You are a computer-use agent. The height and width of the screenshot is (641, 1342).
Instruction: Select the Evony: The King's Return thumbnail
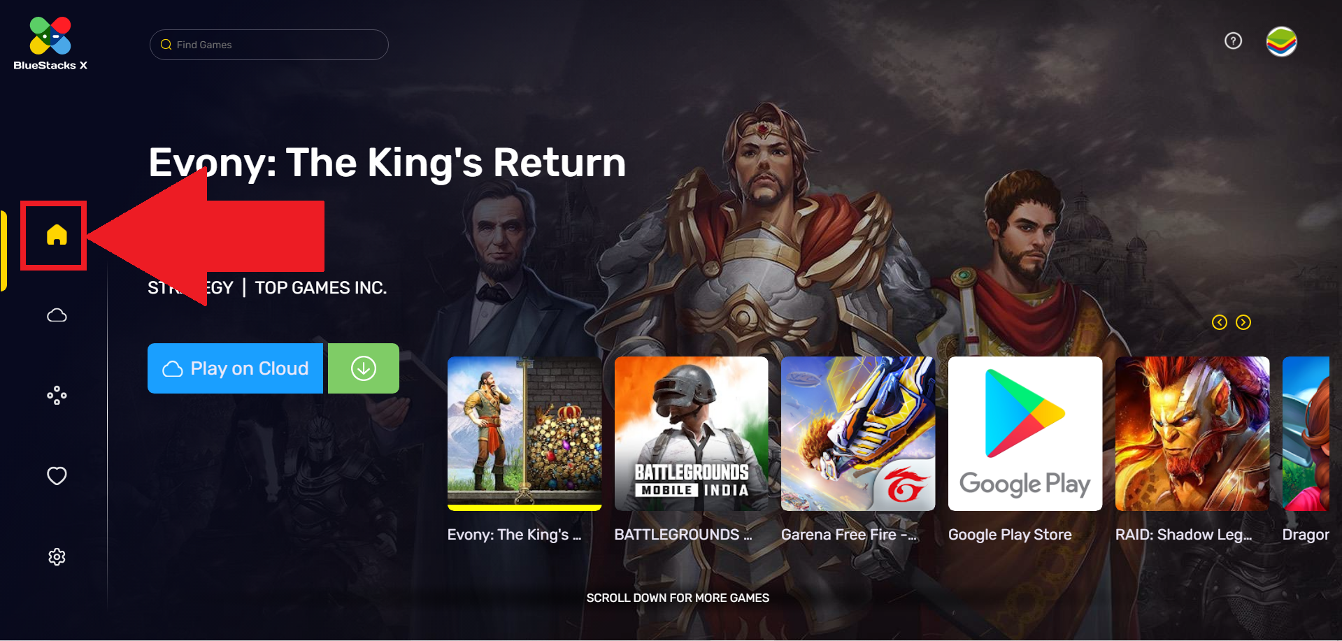pyautogui.click(x=524, y=433)
